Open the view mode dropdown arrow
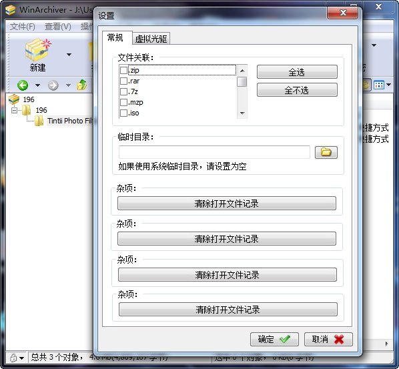 (x=388, y=85)
